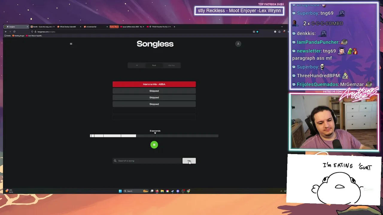This screenshot has width=383, height=215.
Task: Click the Mamma Mia - ABBA guess row
Action: (x=154, y=84)
